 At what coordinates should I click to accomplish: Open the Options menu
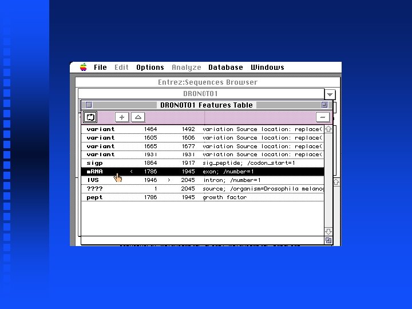[150, 68]
